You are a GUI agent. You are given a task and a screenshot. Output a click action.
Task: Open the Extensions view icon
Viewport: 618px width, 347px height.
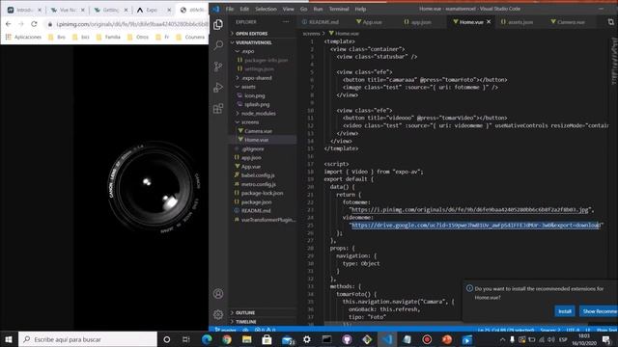[x=218, y=109]
